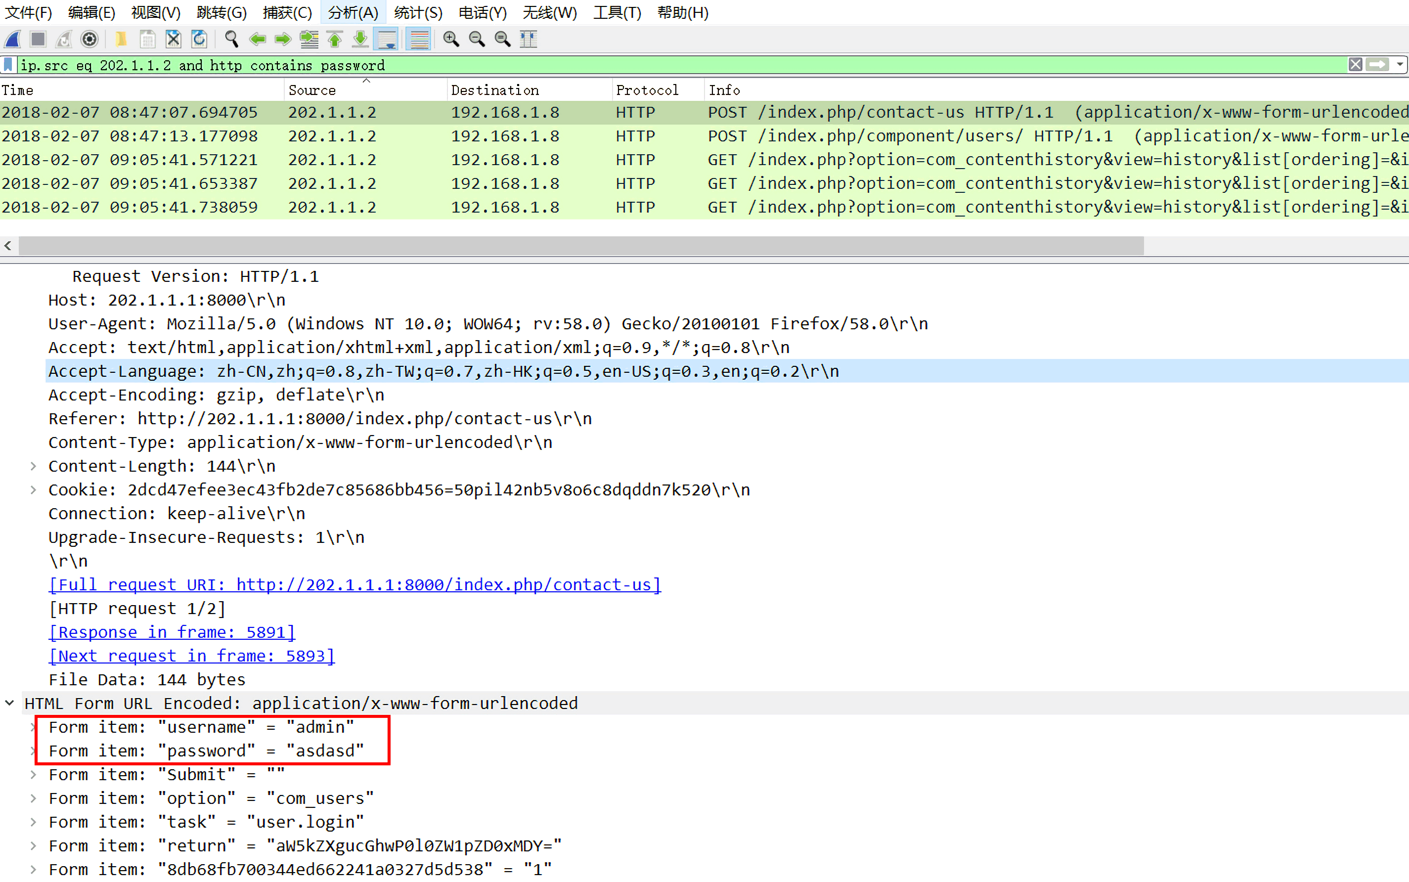Open a capture file with the folder icon

point(121,39)
